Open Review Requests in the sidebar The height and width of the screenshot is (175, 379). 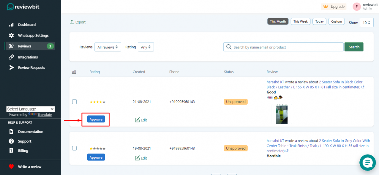tap(32, 68)
